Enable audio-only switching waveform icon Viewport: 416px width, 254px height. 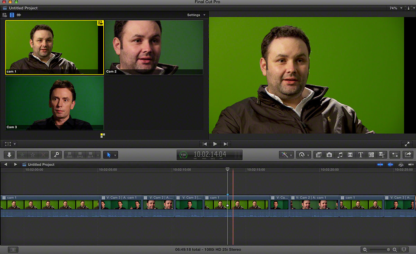(x=19, y=15)
